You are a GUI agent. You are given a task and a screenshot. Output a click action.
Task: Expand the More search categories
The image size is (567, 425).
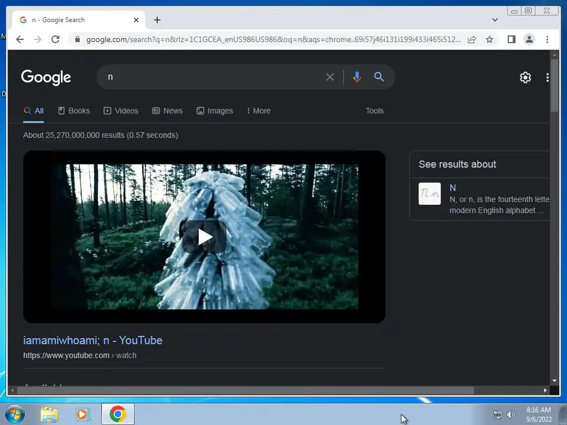pyautogui.click(x=259, y=111)
